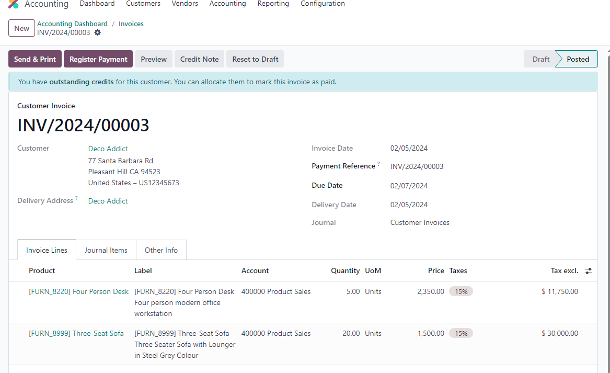The image size is (610, 373).
Task: Click the 2,350.00 price cell
Action: pos(431,291)
